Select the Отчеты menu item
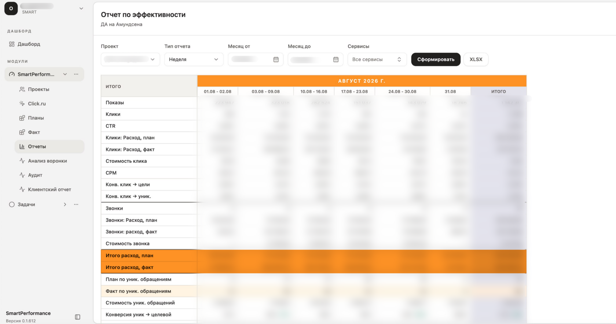Screen dimensions: 616x324 pyautogui.click(x=49, y=147)
